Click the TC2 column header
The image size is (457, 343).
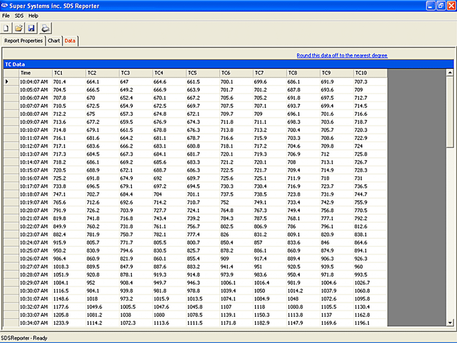tap(102, 73)
